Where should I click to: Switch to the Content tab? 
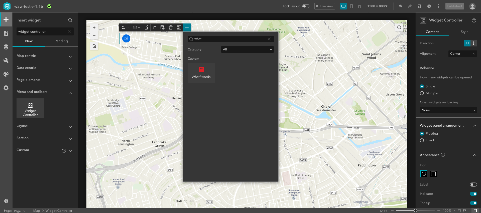432,32
